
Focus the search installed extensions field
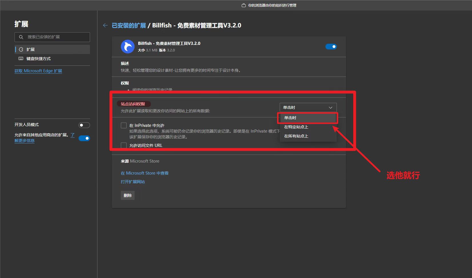52,37
